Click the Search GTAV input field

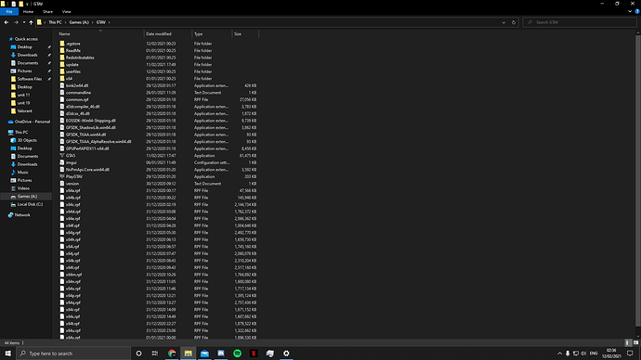pyautogui.click(x=580, y=22)
